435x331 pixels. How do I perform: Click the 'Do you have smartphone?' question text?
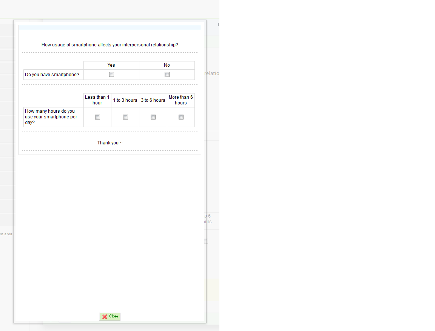point(52,75)
